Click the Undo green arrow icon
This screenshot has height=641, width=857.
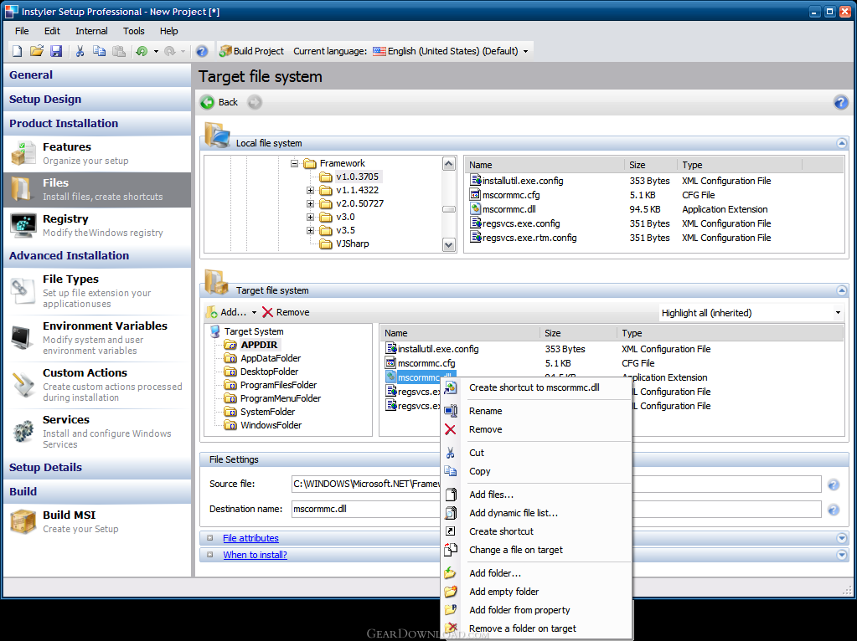tap(142, 51)
